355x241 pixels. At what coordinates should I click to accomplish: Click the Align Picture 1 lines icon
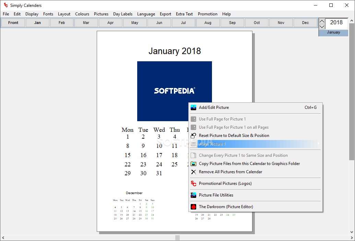click(x=193, y=144)
